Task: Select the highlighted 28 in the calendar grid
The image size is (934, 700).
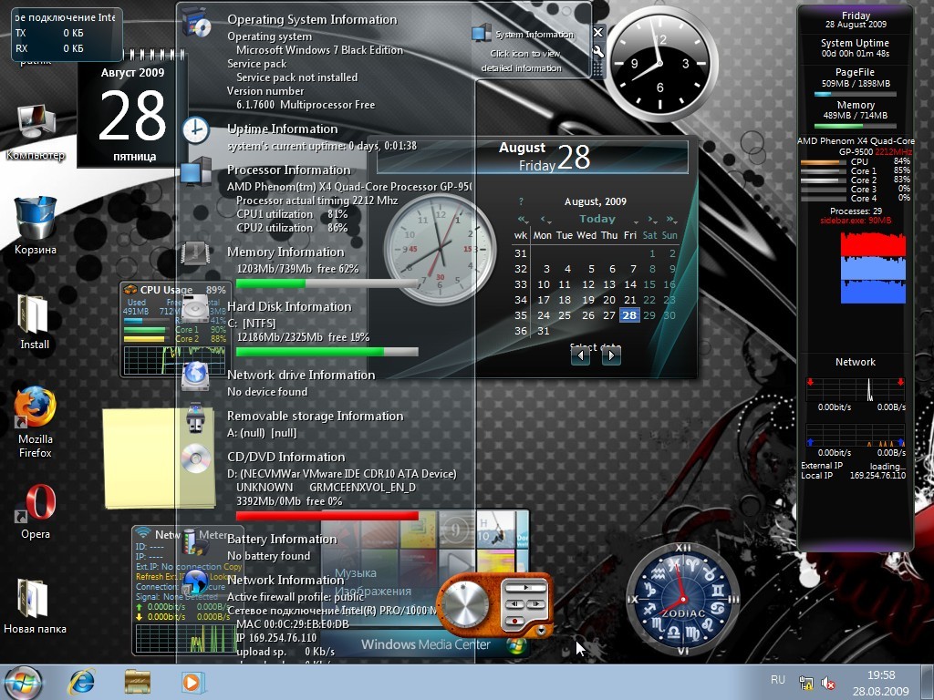Action: tap(629, 314)
